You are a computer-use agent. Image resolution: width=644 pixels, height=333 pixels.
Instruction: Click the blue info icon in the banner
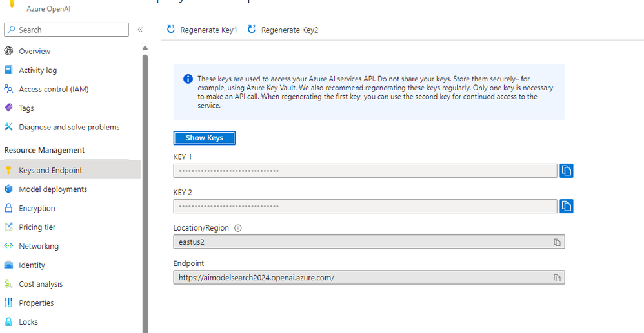point(188,79)
